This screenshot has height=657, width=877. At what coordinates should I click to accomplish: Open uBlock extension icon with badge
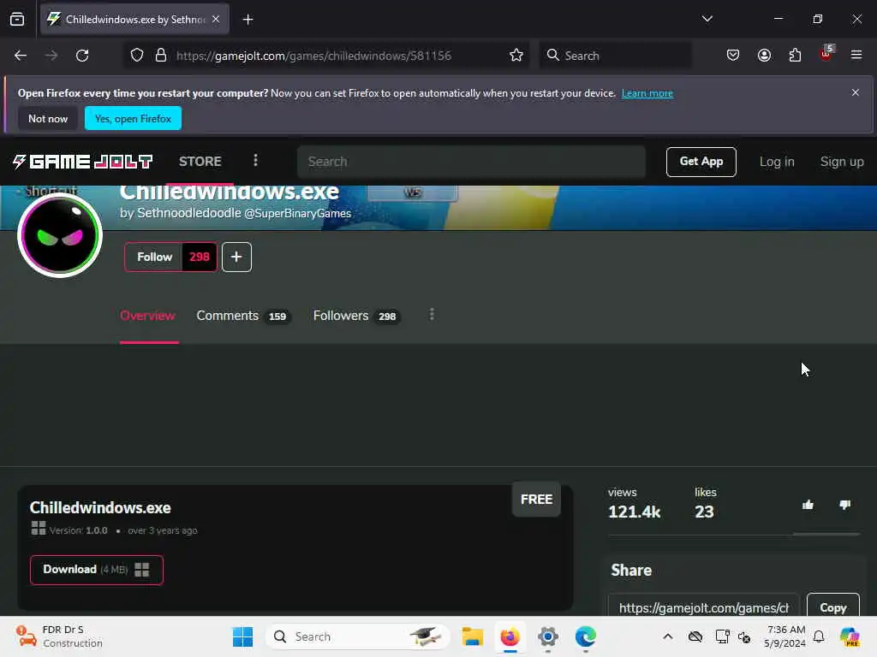point(826,54)
